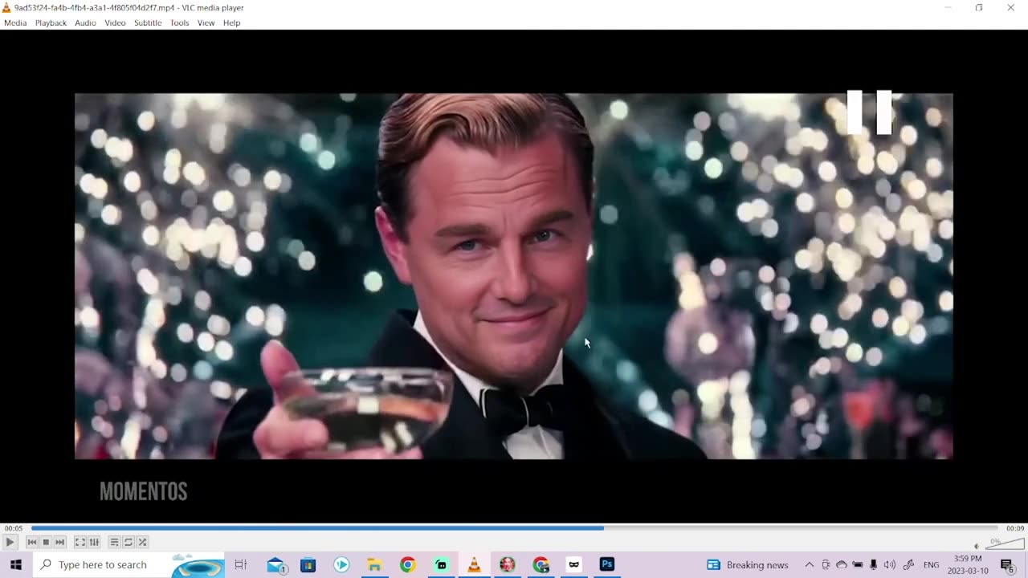This screenshot has width=1028, height=578.
Task: Jump to the previous media item
Action: point(32,543)
